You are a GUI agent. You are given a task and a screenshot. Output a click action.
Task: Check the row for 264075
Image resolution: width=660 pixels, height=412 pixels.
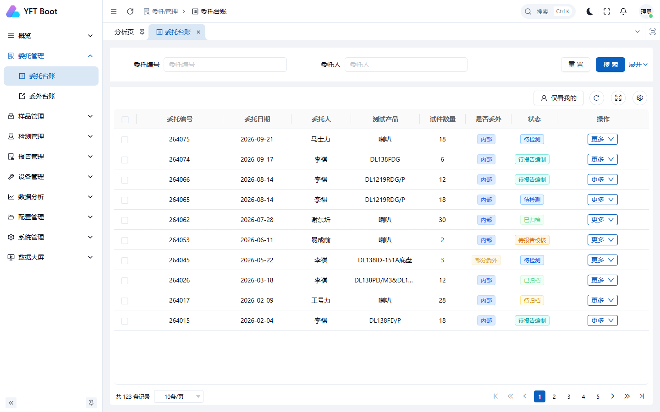click(x=125, y=140)
